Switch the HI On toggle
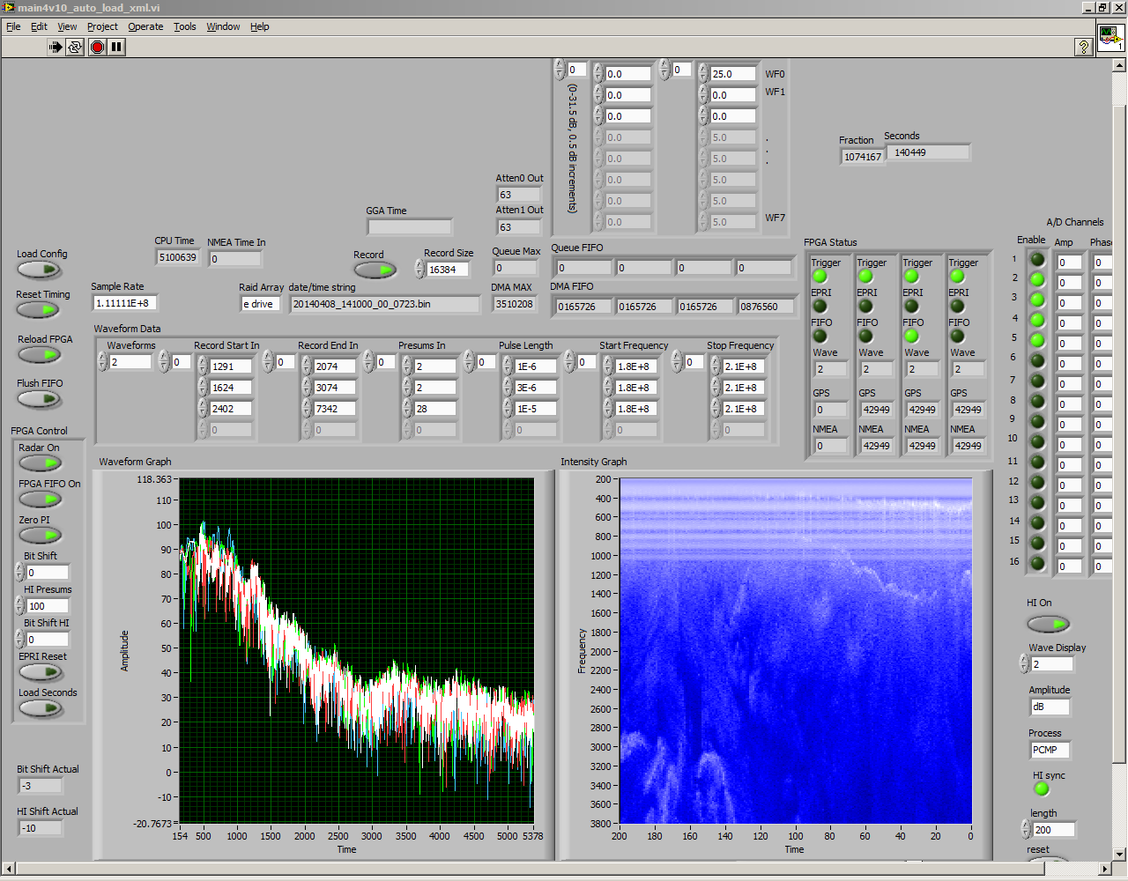The height and width of the screenshot is (881, 1128). pyautogui.click(x=1048, y=624)
